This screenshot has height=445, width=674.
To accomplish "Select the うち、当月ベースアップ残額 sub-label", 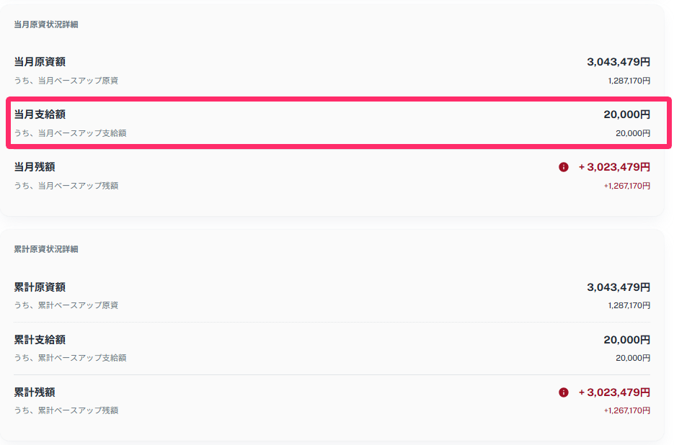I will tap(66, 186).
